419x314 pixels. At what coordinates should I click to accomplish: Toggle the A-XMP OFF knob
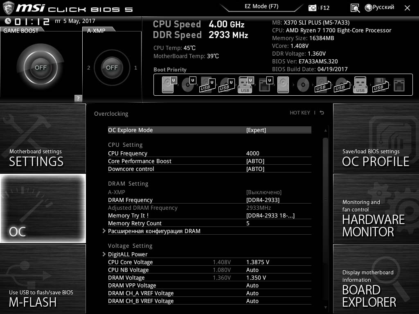[112, 67]
